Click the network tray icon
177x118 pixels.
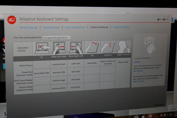pos(165,115)
